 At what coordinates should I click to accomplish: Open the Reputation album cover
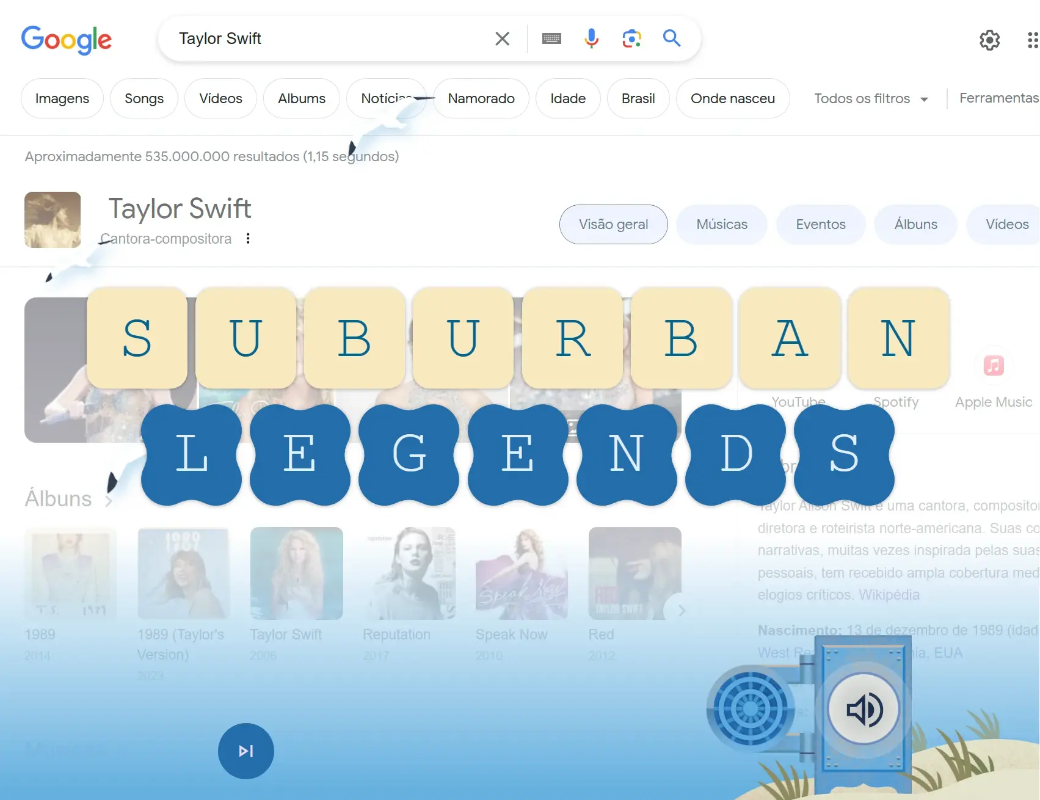pyautogui.click(x=409, y=573)
